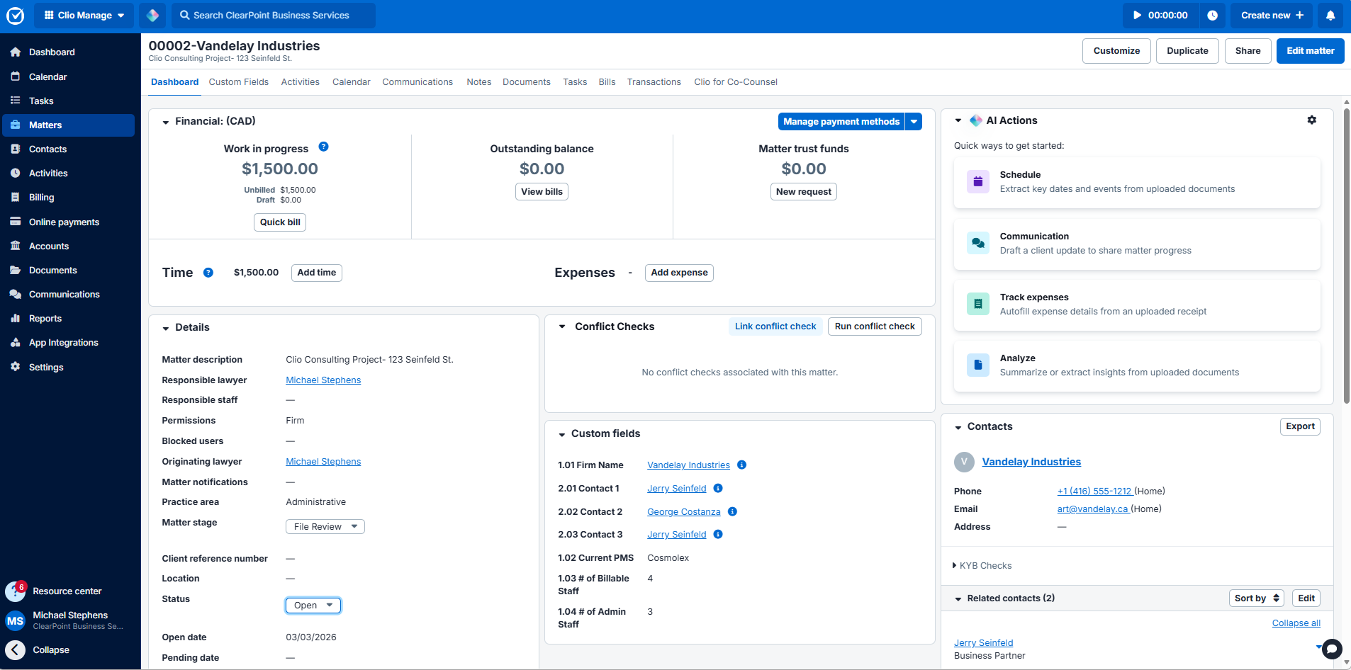Open the Clio for Co-Counsel tab
This screenshot has height=670, width=1351.
click(736, 82)
